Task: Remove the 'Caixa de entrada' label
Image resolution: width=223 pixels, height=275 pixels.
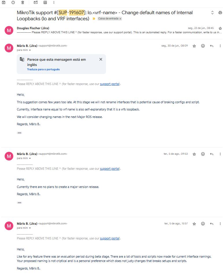Action: point(120,19)
